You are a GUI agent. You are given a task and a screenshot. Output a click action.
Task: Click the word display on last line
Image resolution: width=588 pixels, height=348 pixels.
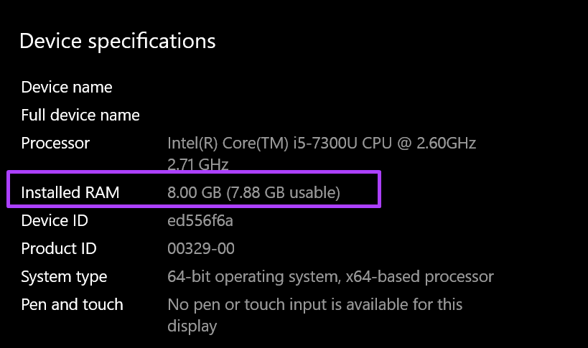pos(192,326)
